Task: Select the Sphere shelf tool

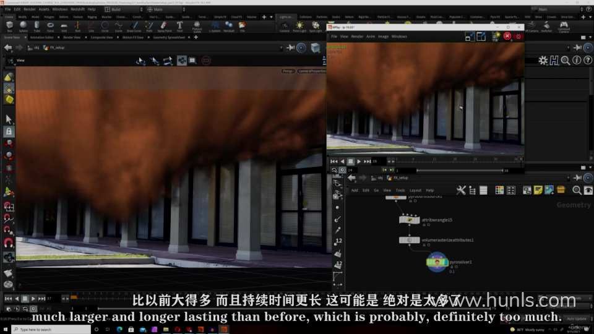Action: (x=23, y=26)
